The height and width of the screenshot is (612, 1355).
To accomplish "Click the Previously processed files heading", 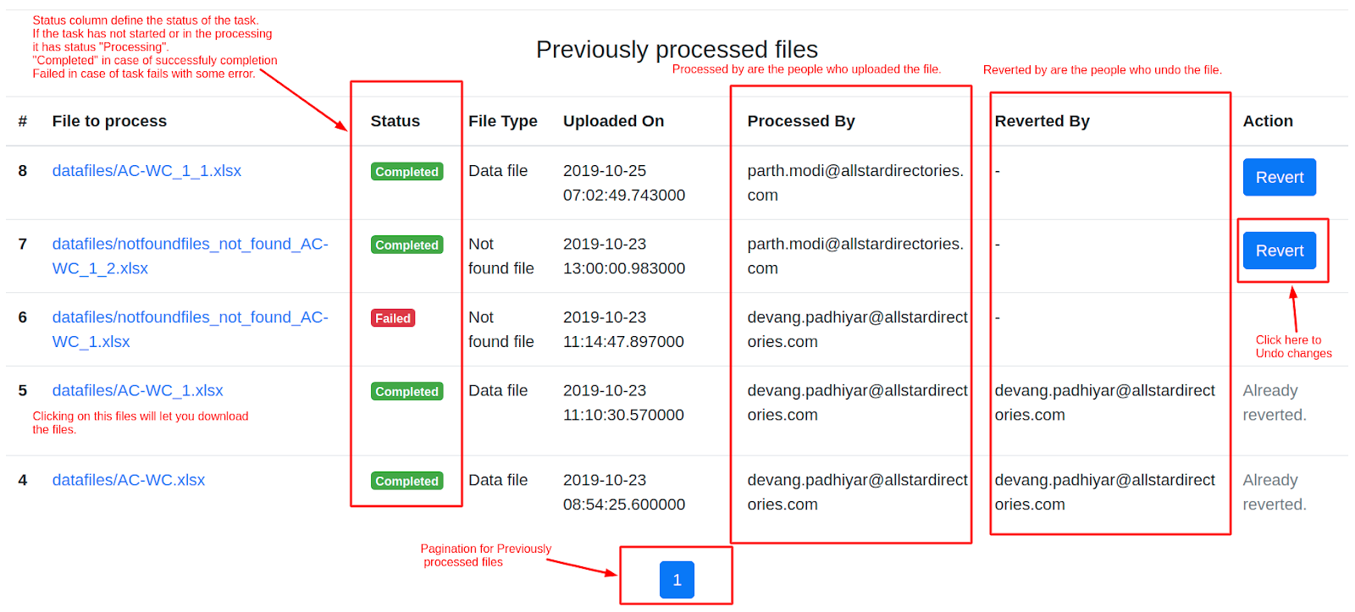I will tap(677, 49).
